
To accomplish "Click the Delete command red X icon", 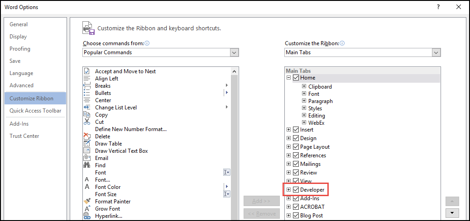I will pyautogui.click(x=87, y=136).
